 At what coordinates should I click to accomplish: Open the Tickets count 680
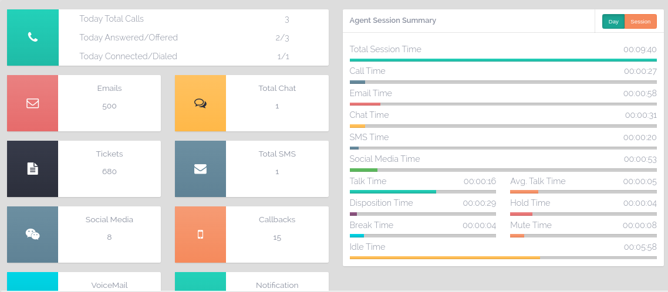tap(109, 172)
